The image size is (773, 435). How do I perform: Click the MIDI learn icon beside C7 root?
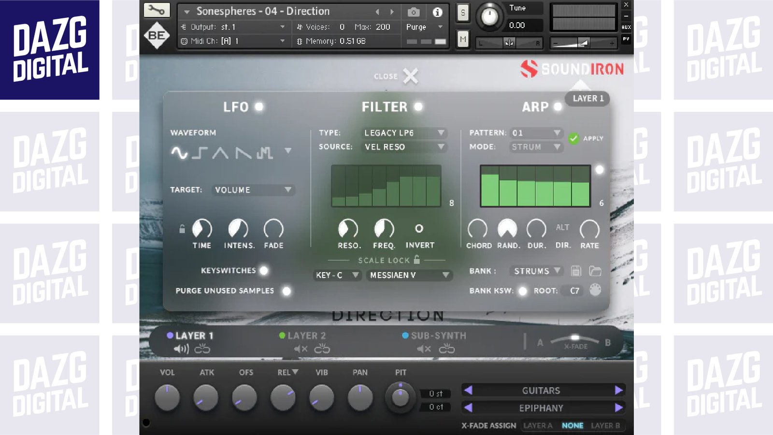(595, 290)
